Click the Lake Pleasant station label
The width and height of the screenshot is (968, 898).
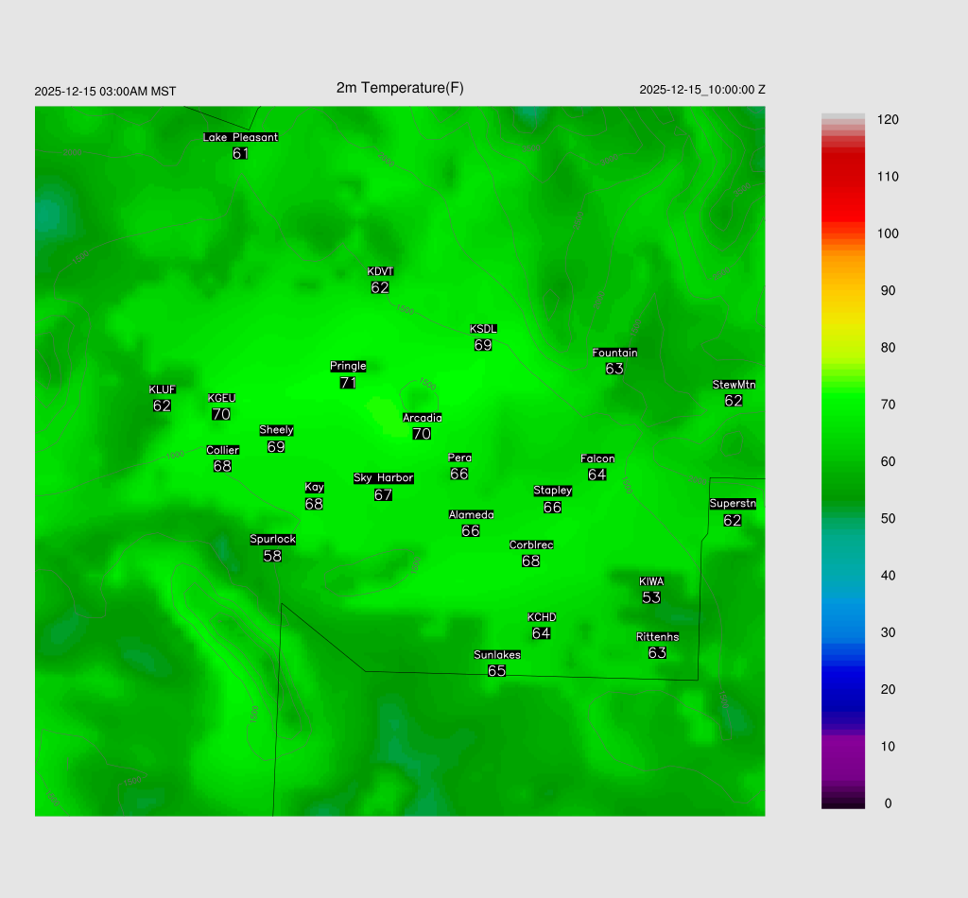point(240,137)
